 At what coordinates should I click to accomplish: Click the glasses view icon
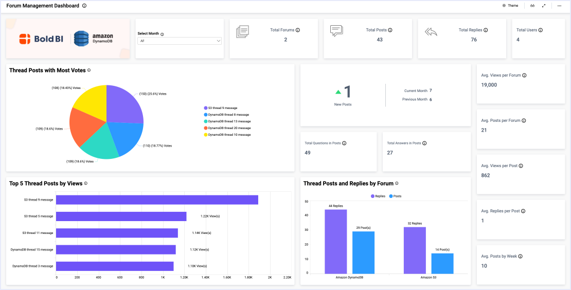(533, 6)
